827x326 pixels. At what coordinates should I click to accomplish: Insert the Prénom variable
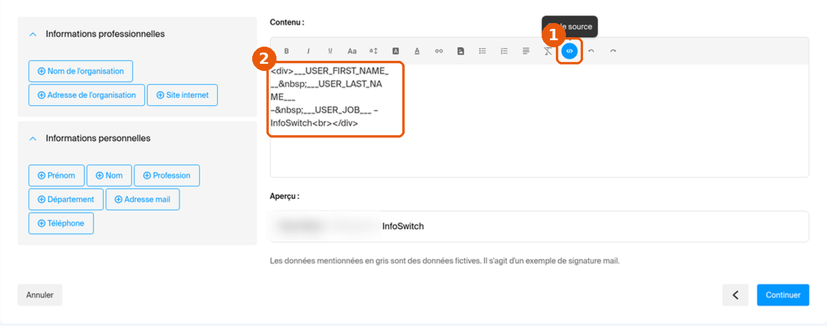point(57,175)
